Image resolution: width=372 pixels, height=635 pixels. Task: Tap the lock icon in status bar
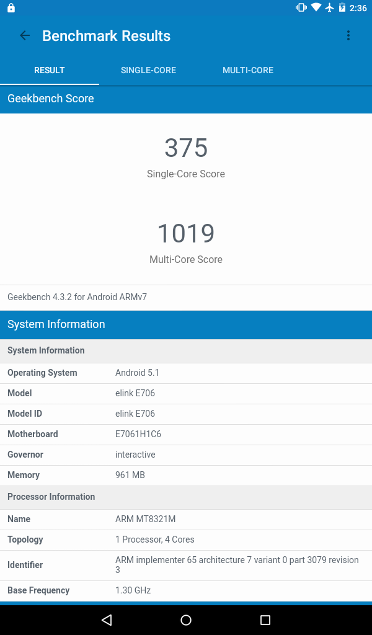pyautogui.click(x=11, y=7)
